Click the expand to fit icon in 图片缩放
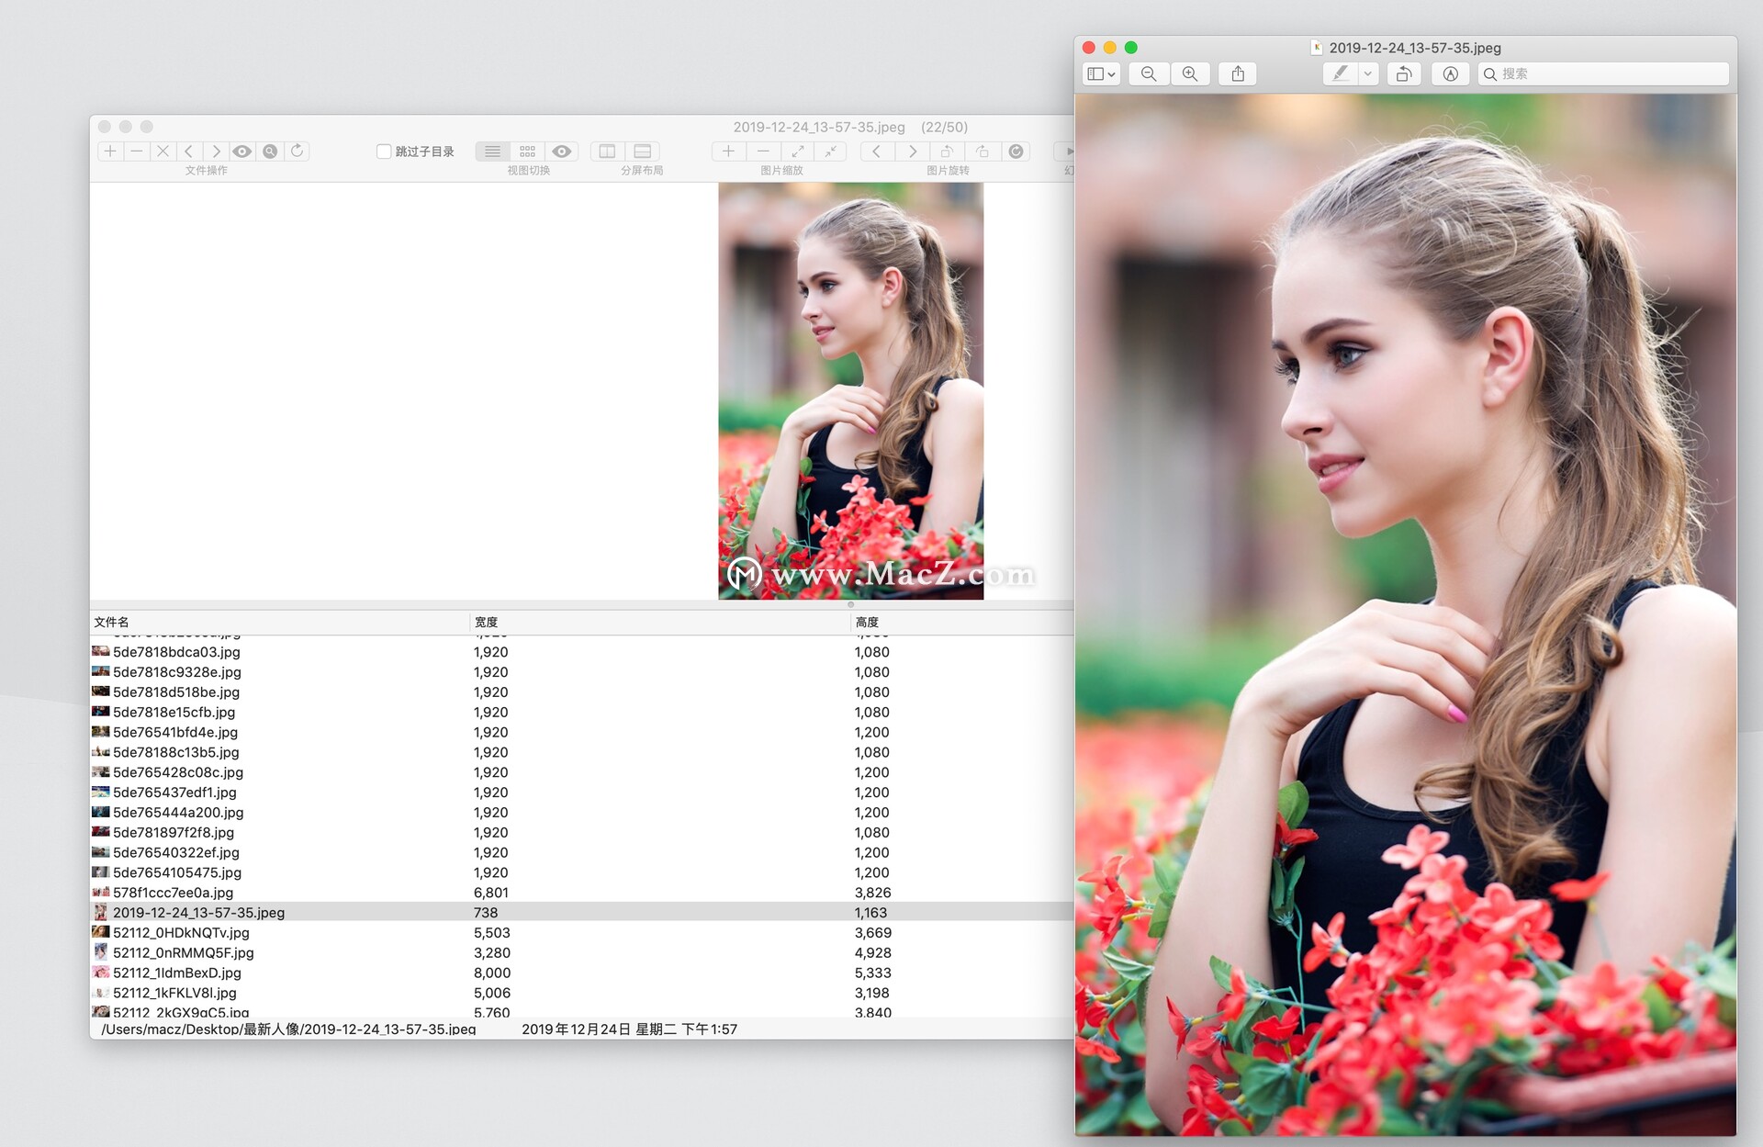Image resolution: width=1763 pixels, height=1147 pixels. [x=798, y=151]
